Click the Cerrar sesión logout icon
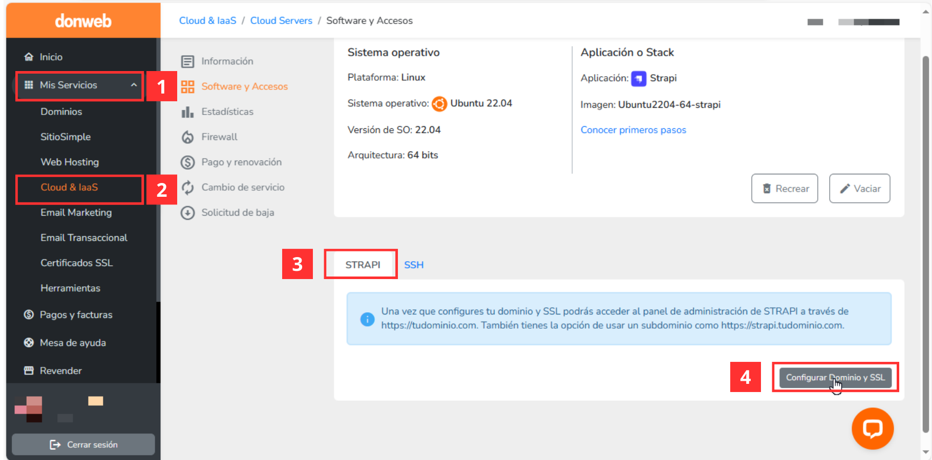 pyautogui.click(x=55, y=445)
